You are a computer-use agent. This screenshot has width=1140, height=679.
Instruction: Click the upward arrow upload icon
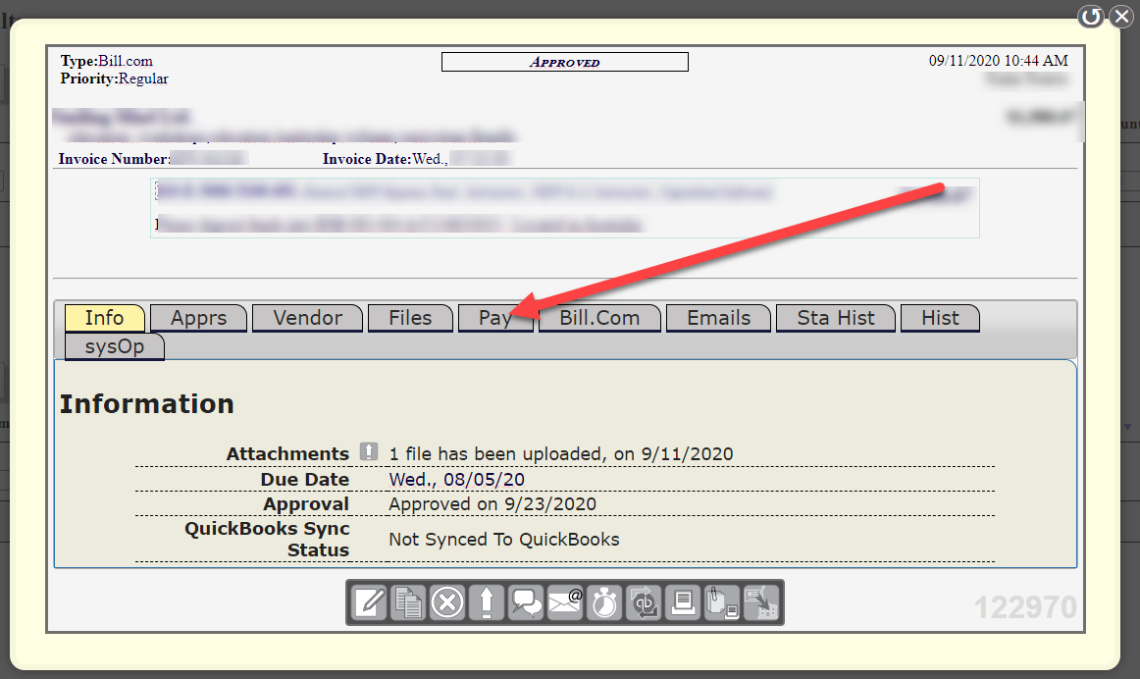487,602
